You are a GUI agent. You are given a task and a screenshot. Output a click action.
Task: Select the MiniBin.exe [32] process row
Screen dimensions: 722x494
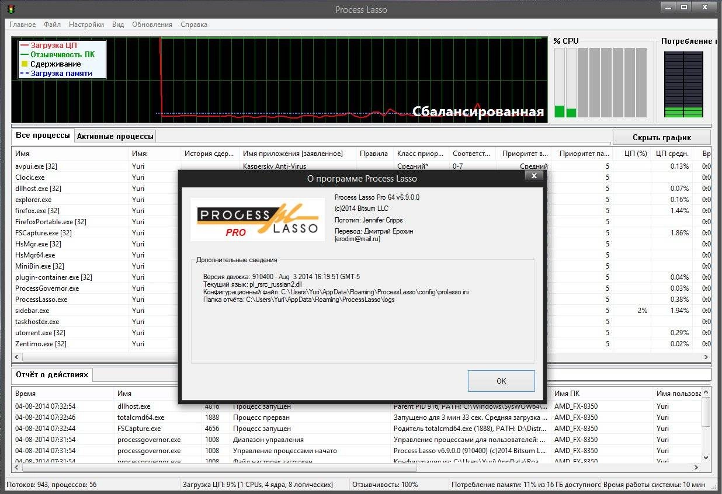(x=40, y=266)
